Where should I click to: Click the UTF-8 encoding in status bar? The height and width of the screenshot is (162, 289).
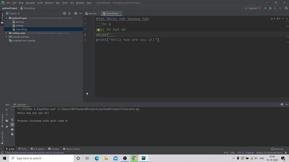240,153
